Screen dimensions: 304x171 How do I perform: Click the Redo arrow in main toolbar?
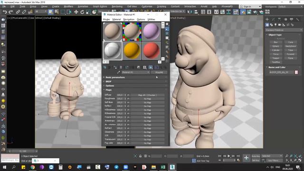[x=11, y=12]
